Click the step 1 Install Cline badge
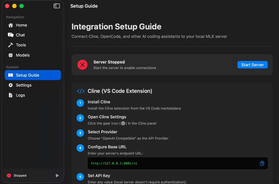This screenshot has height=184, width=279. (80, 103)
